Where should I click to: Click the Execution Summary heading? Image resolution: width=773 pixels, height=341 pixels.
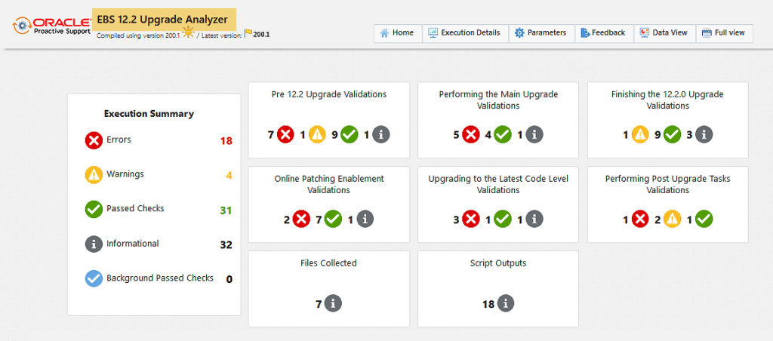point(149,114)
